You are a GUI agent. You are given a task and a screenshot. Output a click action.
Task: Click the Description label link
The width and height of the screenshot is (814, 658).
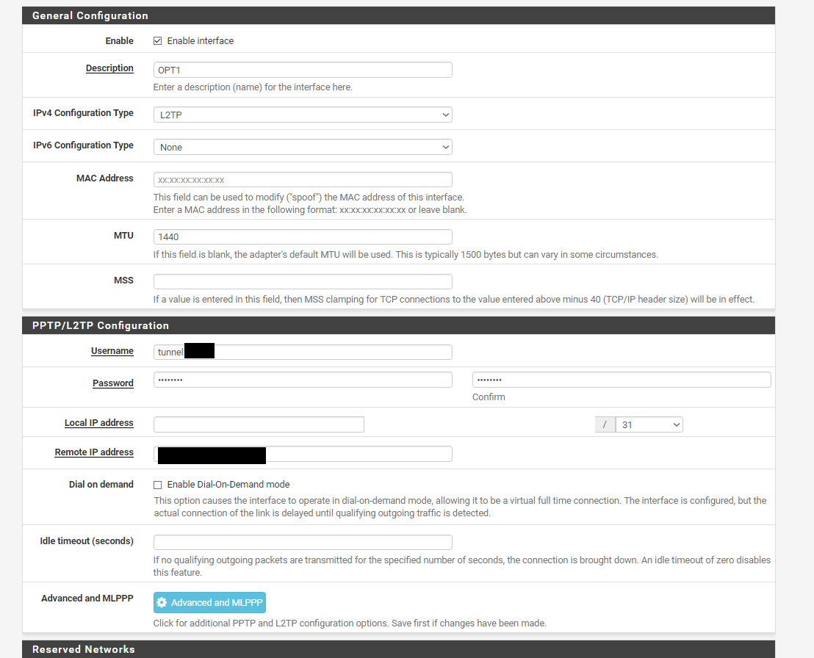point(109,68)
